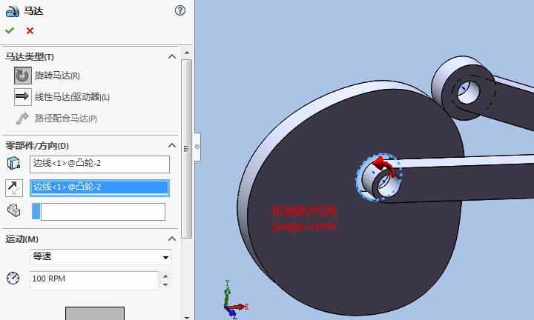Click the 100 RPM speed field
This screenshot has width=534, height=320.
pos(94,280)
